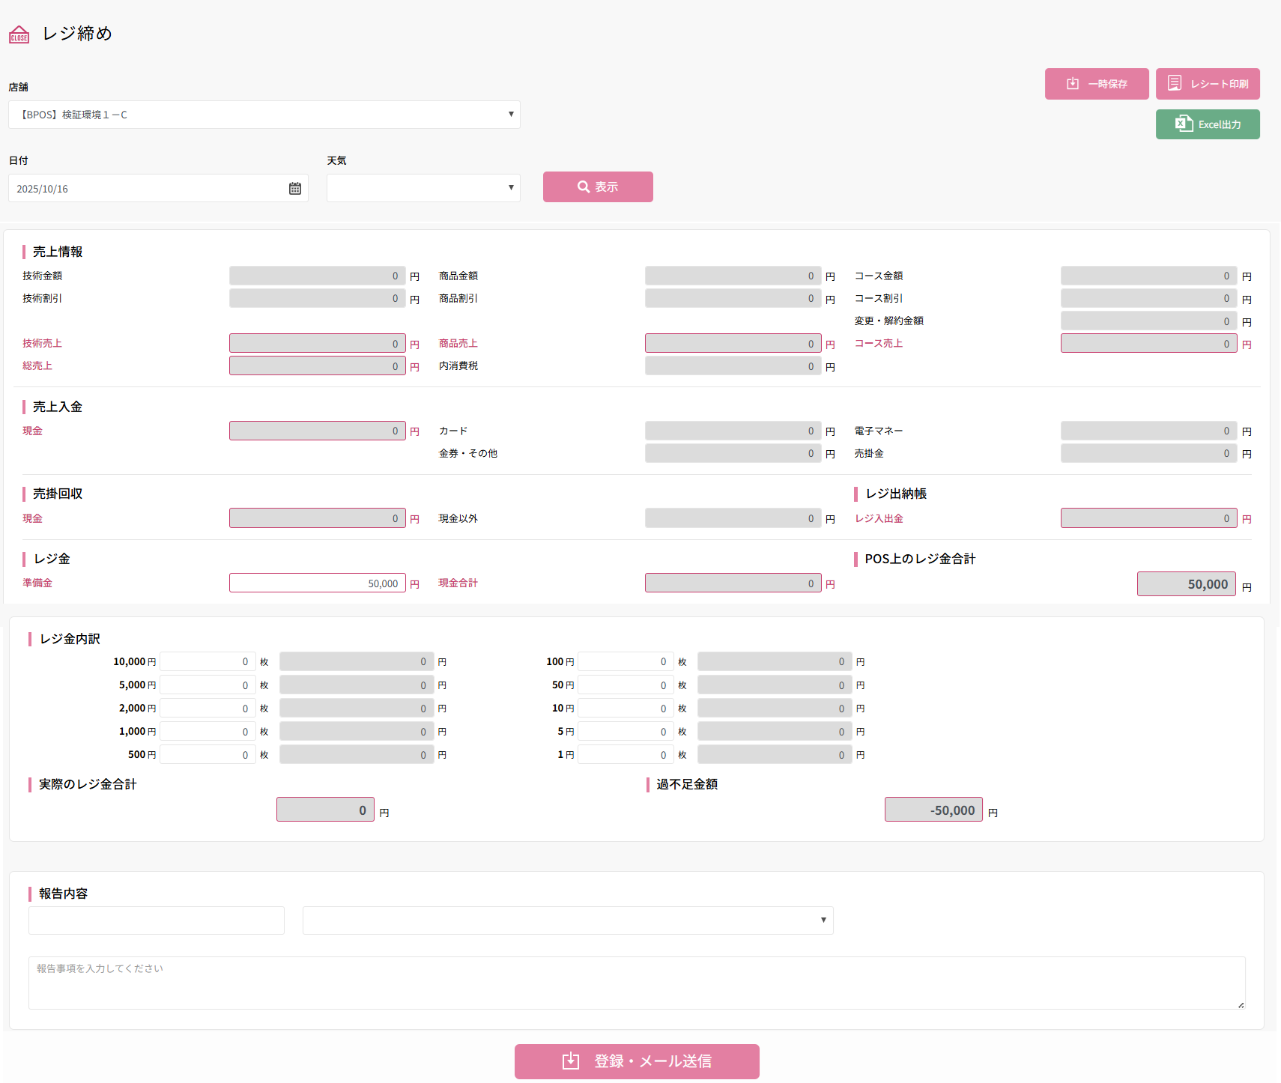This screenshot has width=1281, height=1083.
Task: Open the calendar picker in the date field
Action: click(x=295, y=189)
